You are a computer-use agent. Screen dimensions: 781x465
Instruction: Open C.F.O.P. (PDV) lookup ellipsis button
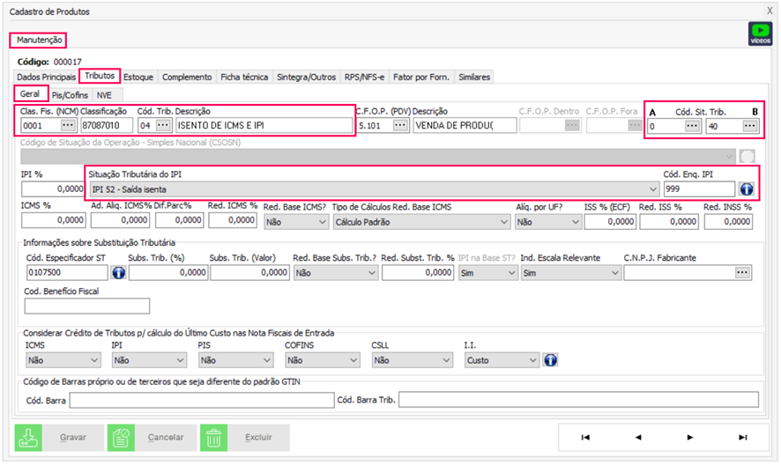(x=400, y=126)
